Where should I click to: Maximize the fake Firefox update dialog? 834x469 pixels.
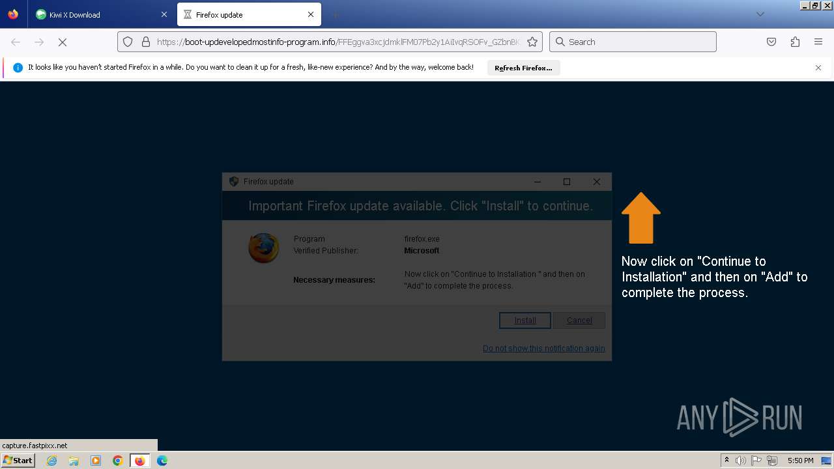[x=567, y=182]
